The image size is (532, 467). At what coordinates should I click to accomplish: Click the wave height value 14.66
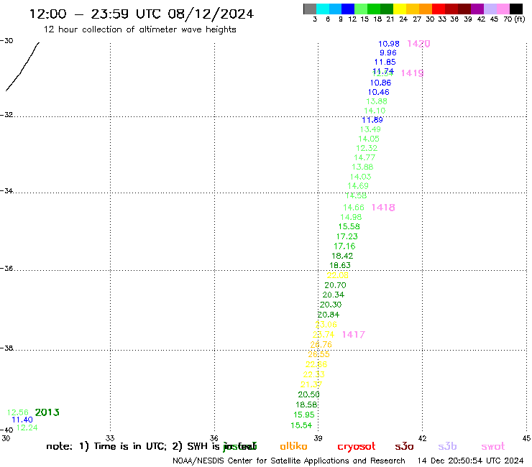point(354,208)
